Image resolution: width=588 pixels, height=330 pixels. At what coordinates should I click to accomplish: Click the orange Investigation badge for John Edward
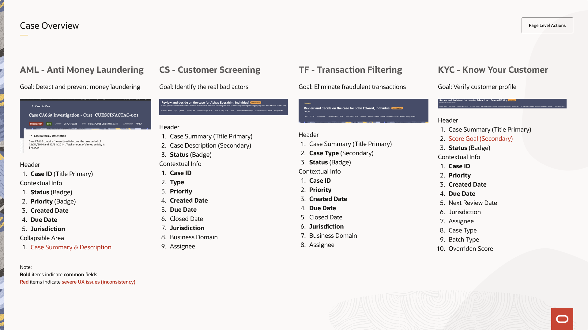(397, 108)
